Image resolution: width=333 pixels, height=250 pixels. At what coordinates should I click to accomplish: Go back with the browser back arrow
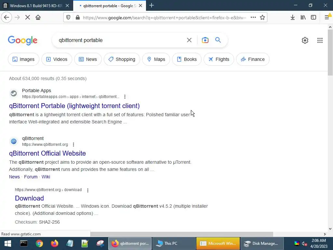click(x=7, y=18)
